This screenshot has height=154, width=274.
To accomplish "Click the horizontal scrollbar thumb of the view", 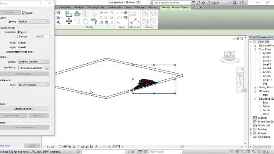I will tap(182, 147).
